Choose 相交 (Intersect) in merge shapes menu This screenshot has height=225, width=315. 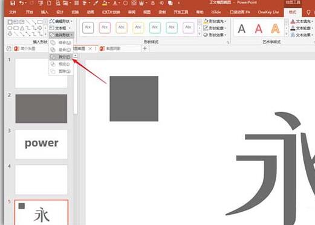point(61,64)
